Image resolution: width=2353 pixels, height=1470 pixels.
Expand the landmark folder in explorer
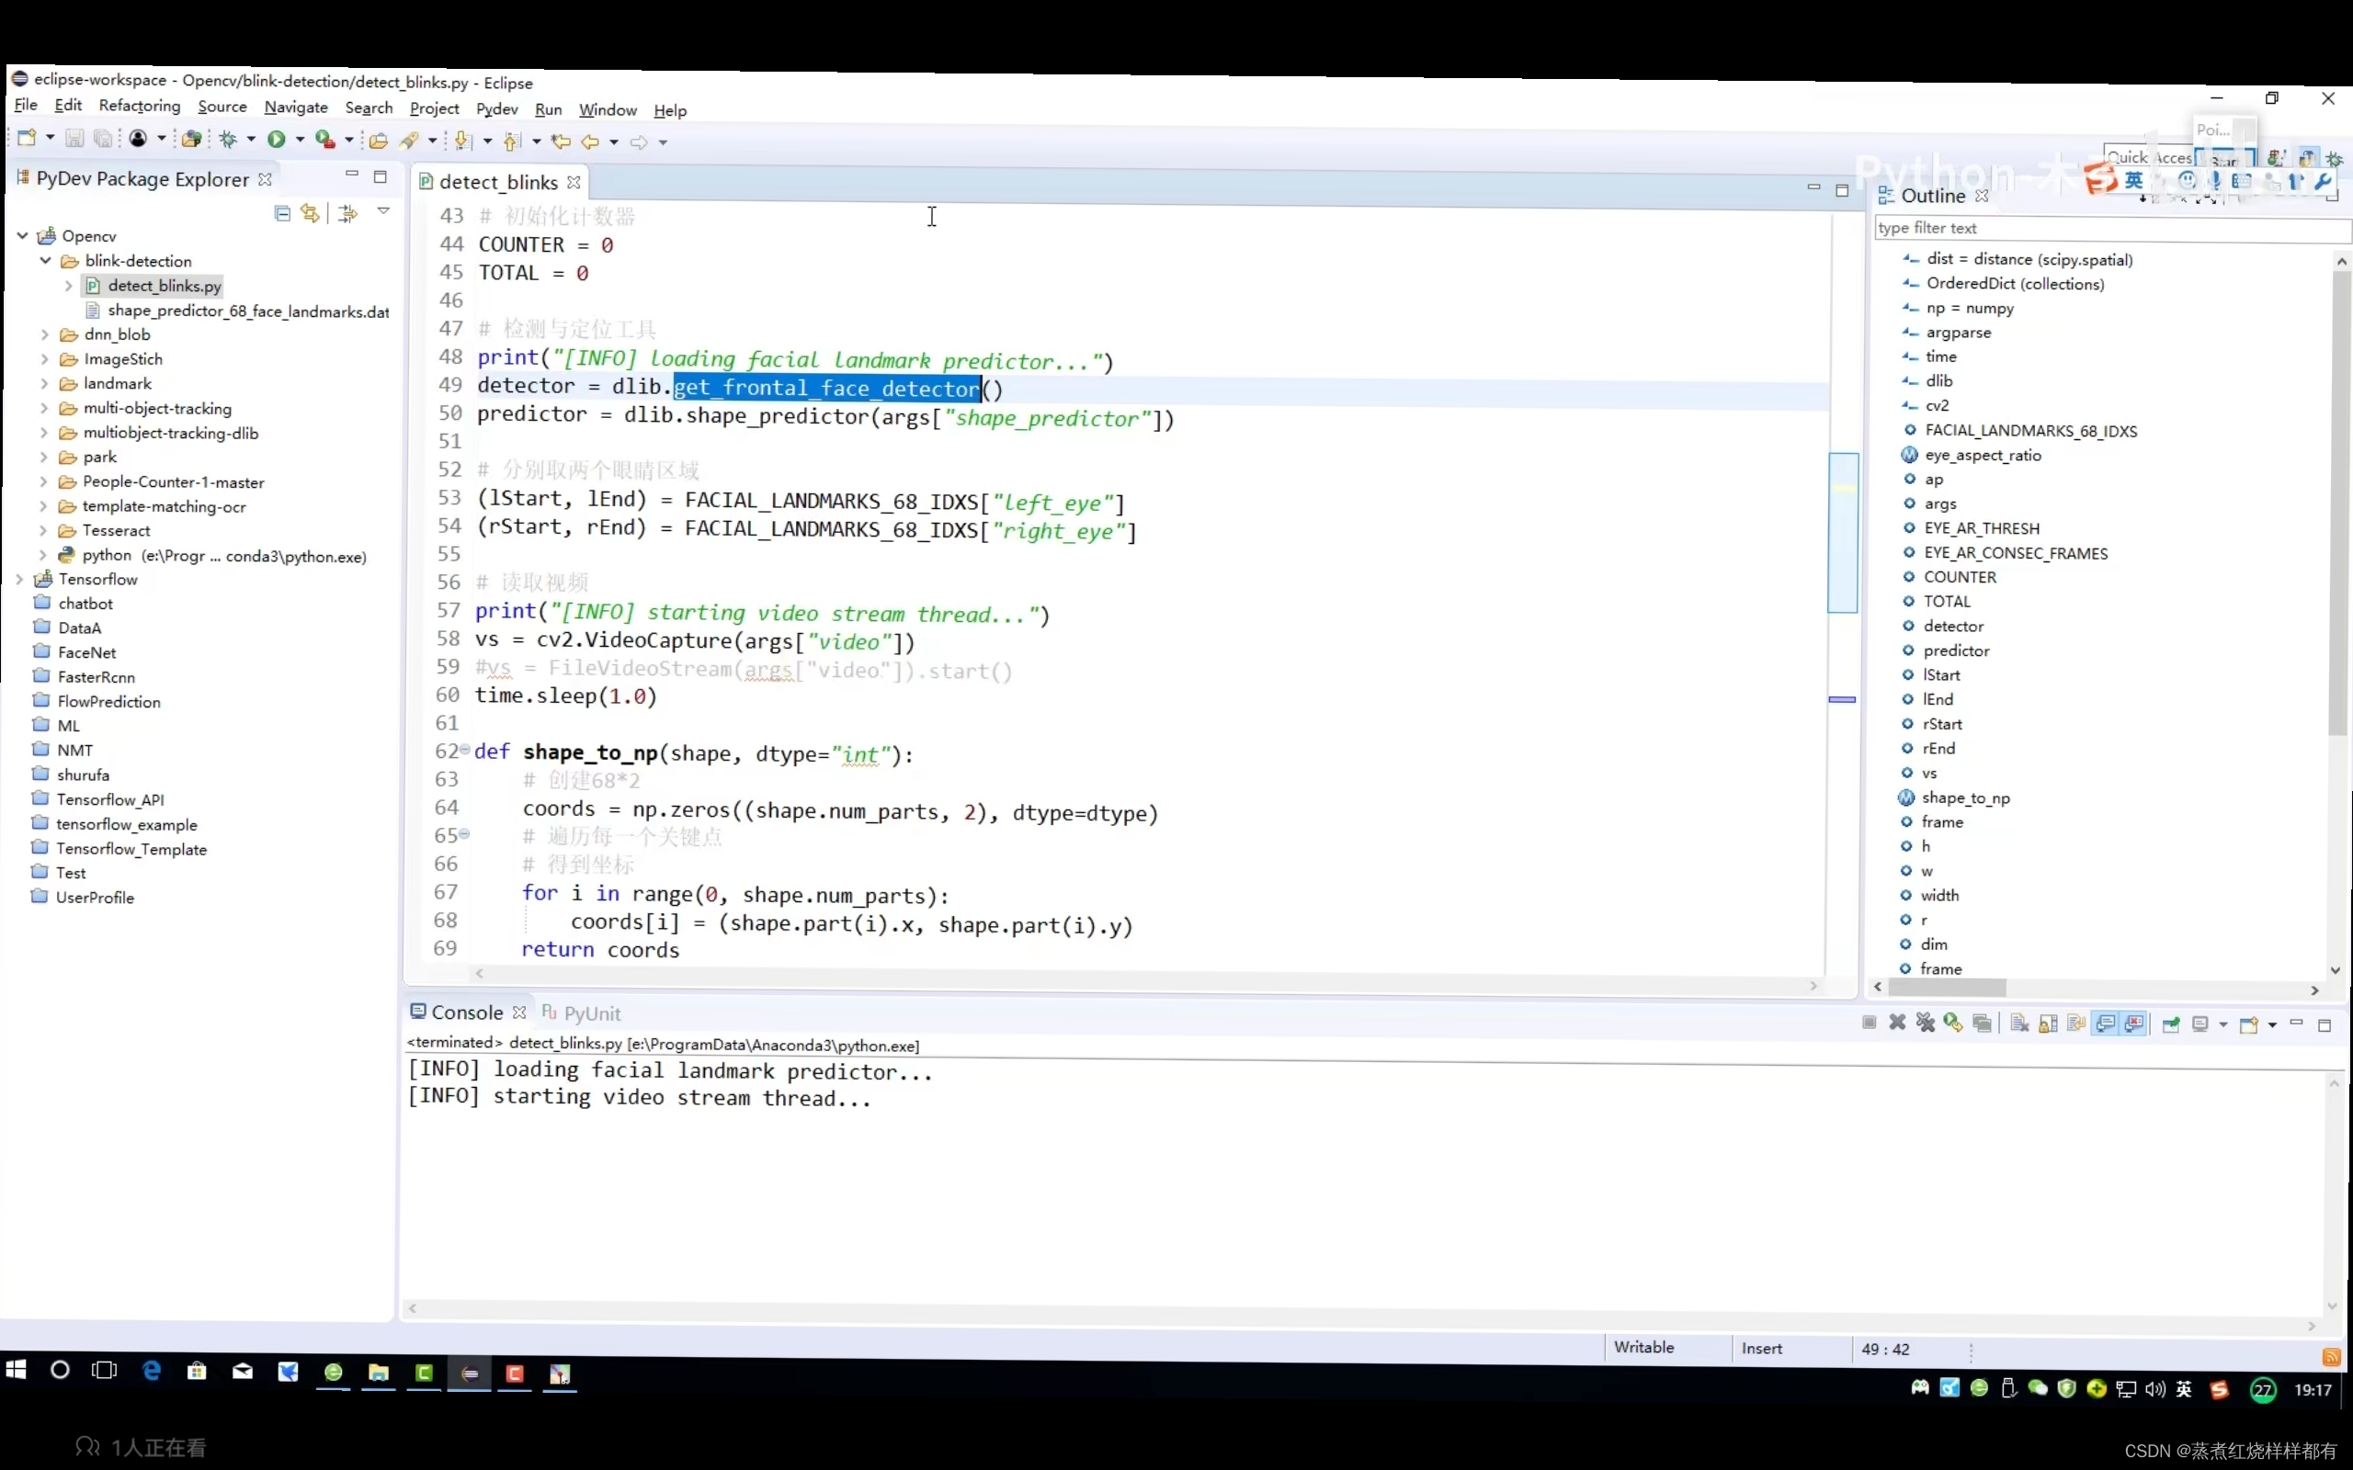tap(46, 383)
